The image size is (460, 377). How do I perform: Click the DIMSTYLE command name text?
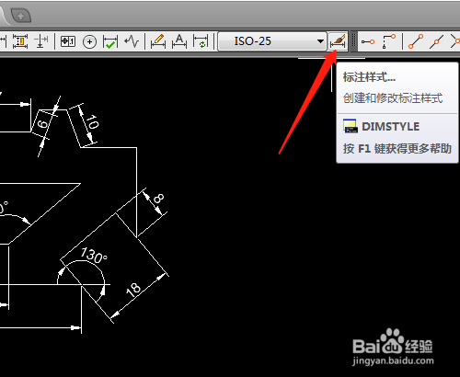[x=391, y=127]
